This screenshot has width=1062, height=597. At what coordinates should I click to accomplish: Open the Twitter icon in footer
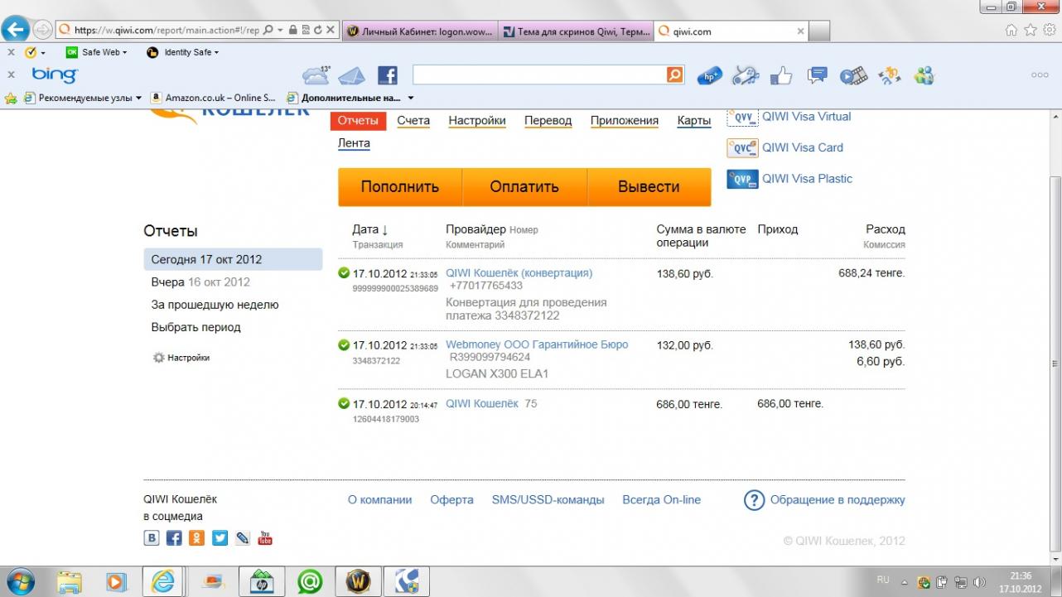coord(220,538)
